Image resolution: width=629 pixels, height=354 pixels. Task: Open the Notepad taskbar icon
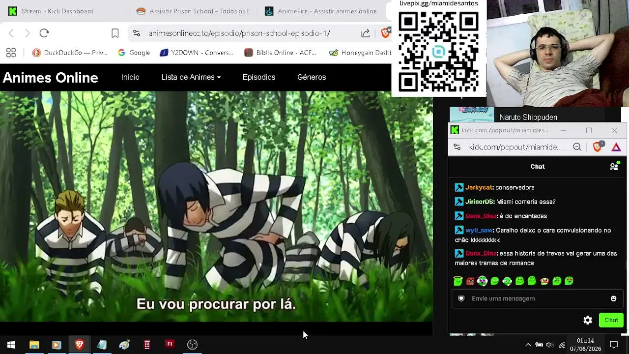pyautogui.click(x=102, y=345)
